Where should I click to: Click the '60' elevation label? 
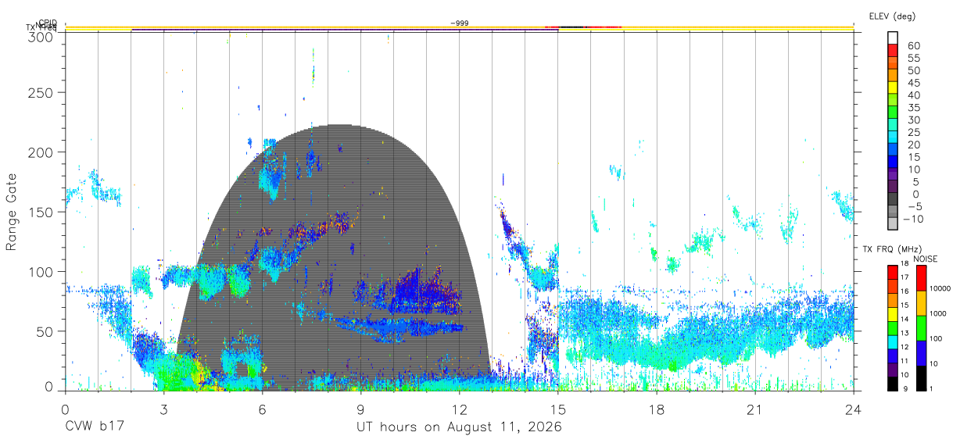(913, 46)
